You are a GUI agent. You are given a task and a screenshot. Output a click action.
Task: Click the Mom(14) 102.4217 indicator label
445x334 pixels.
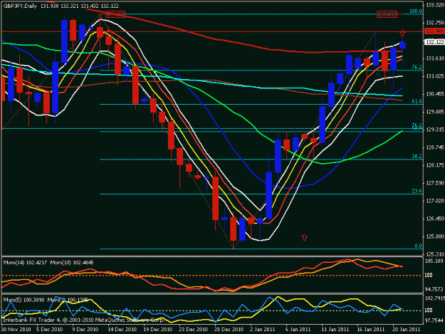(25, 263)
